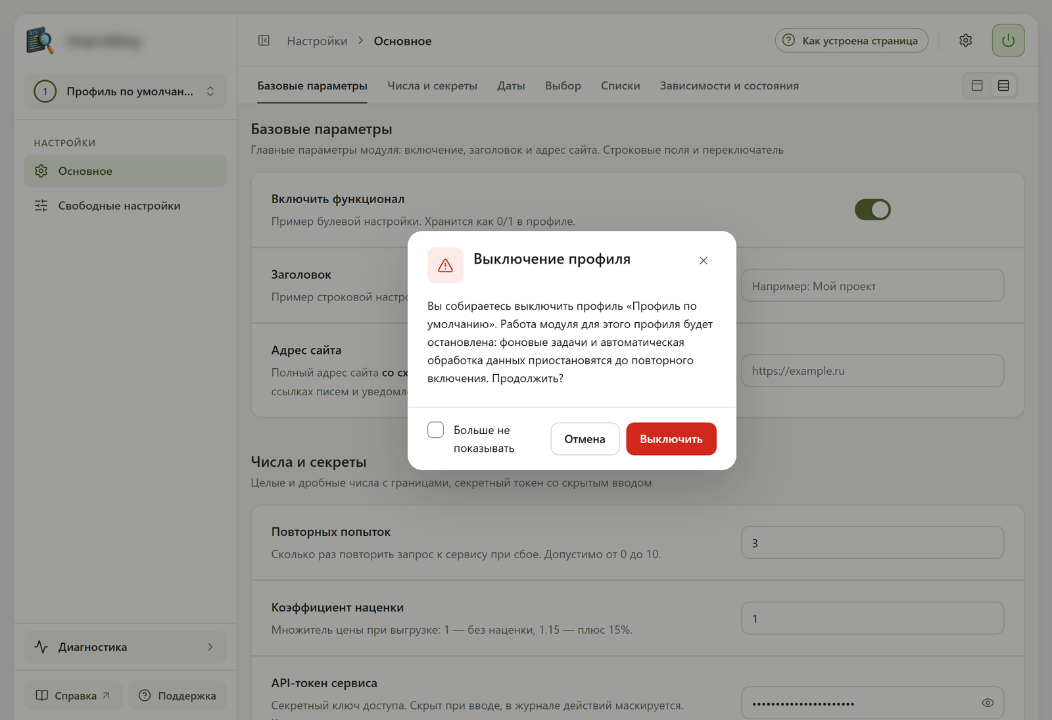Switch to the compact layout view icon

[x=977, y=85]
